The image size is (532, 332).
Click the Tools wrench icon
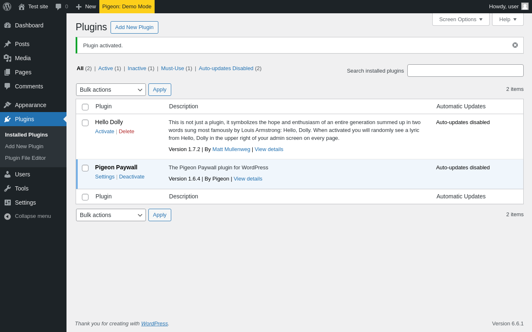point(7,188)
